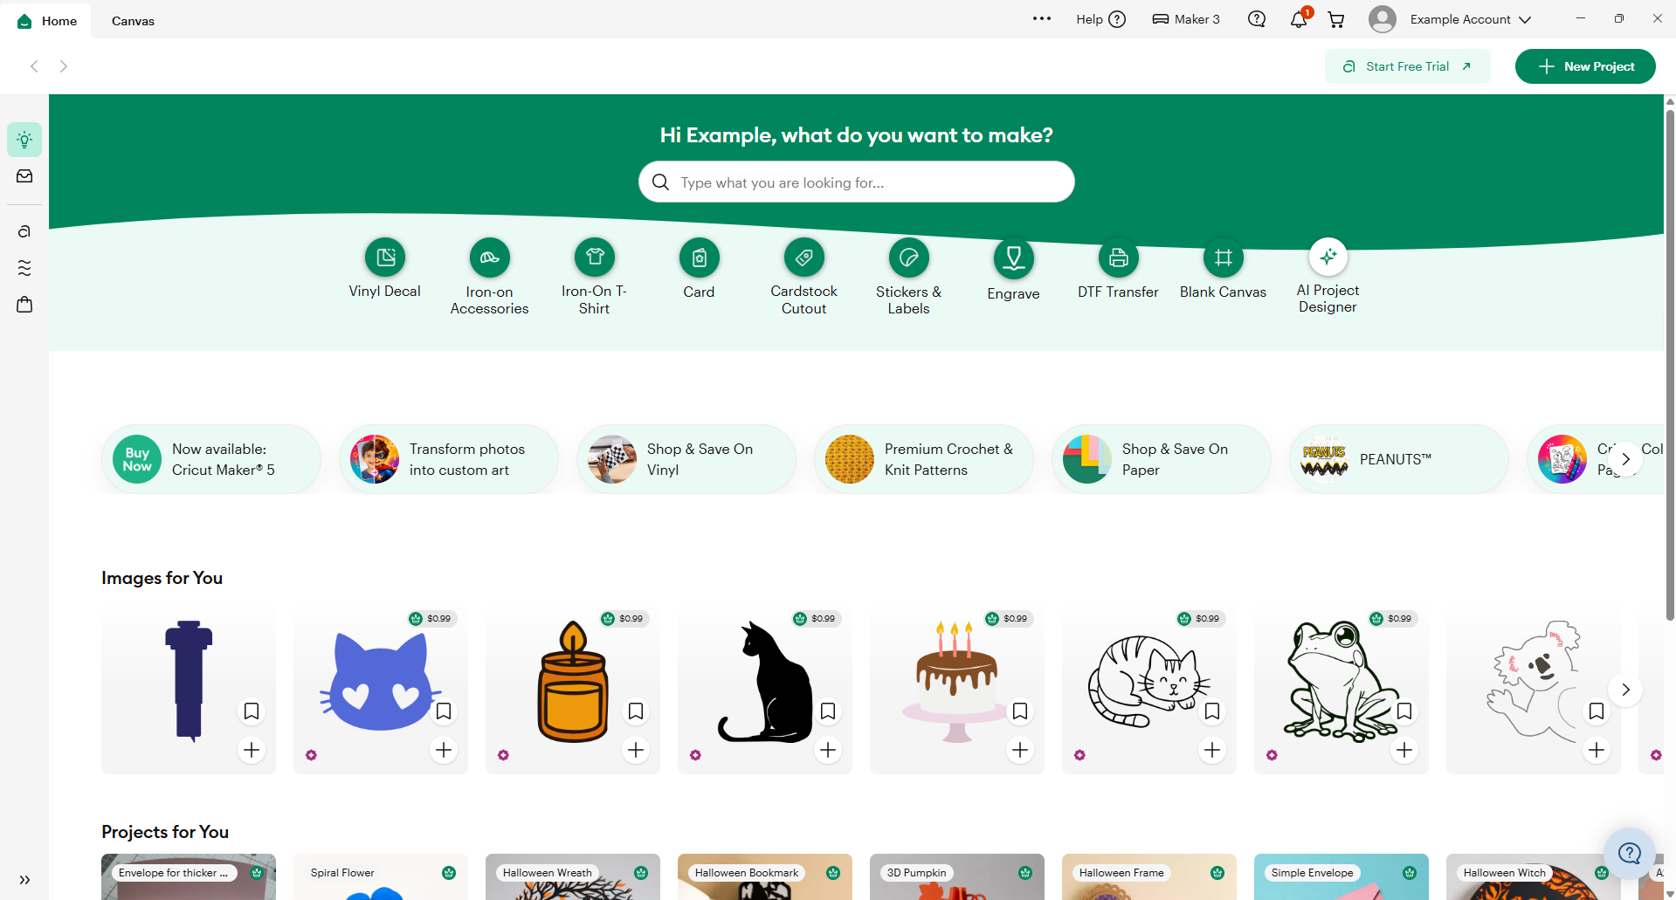Open the Cricut Access sidebar icon

tap(24, 231)
